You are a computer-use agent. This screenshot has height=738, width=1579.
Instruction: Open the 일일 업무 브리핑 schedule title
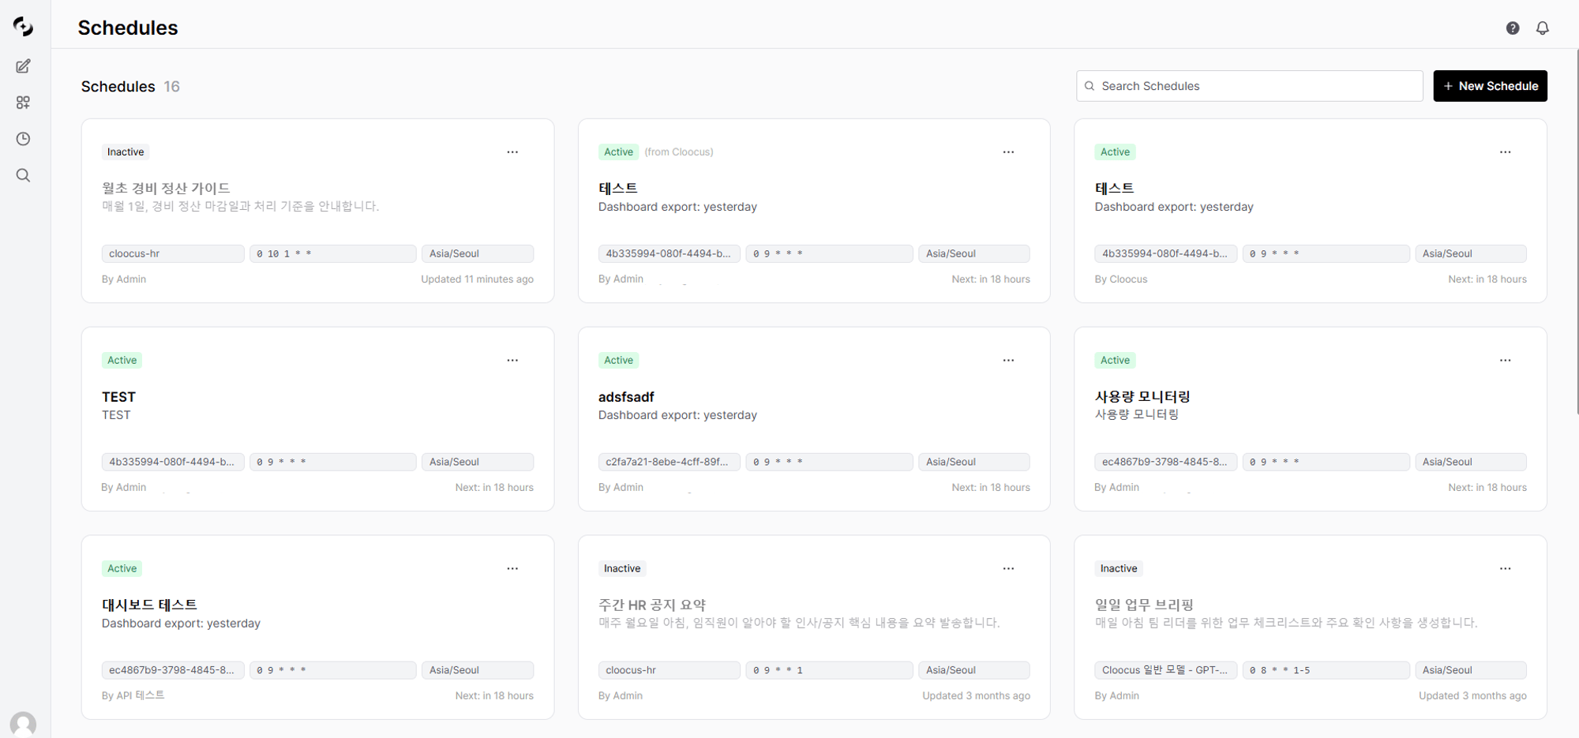pyautogui.click(x=1144, y=605)
